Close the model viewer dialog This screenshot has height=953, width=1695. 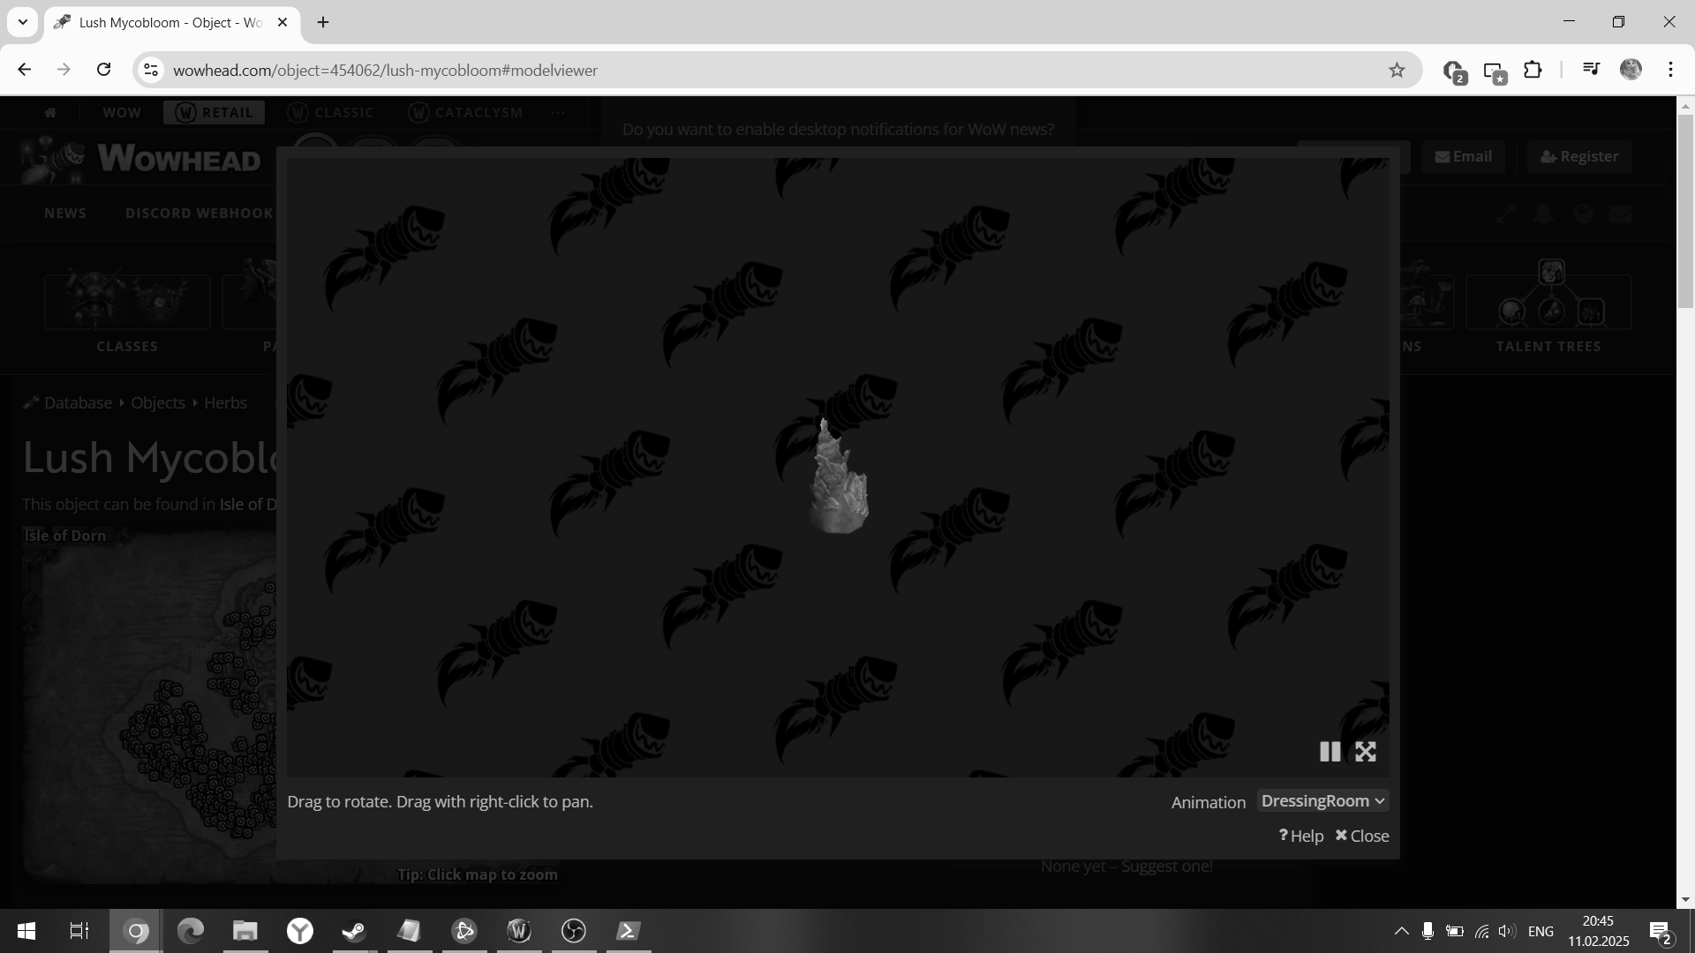pos(1362,836)
